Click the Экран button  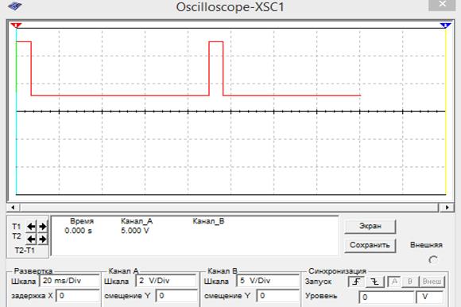[370, 227]
